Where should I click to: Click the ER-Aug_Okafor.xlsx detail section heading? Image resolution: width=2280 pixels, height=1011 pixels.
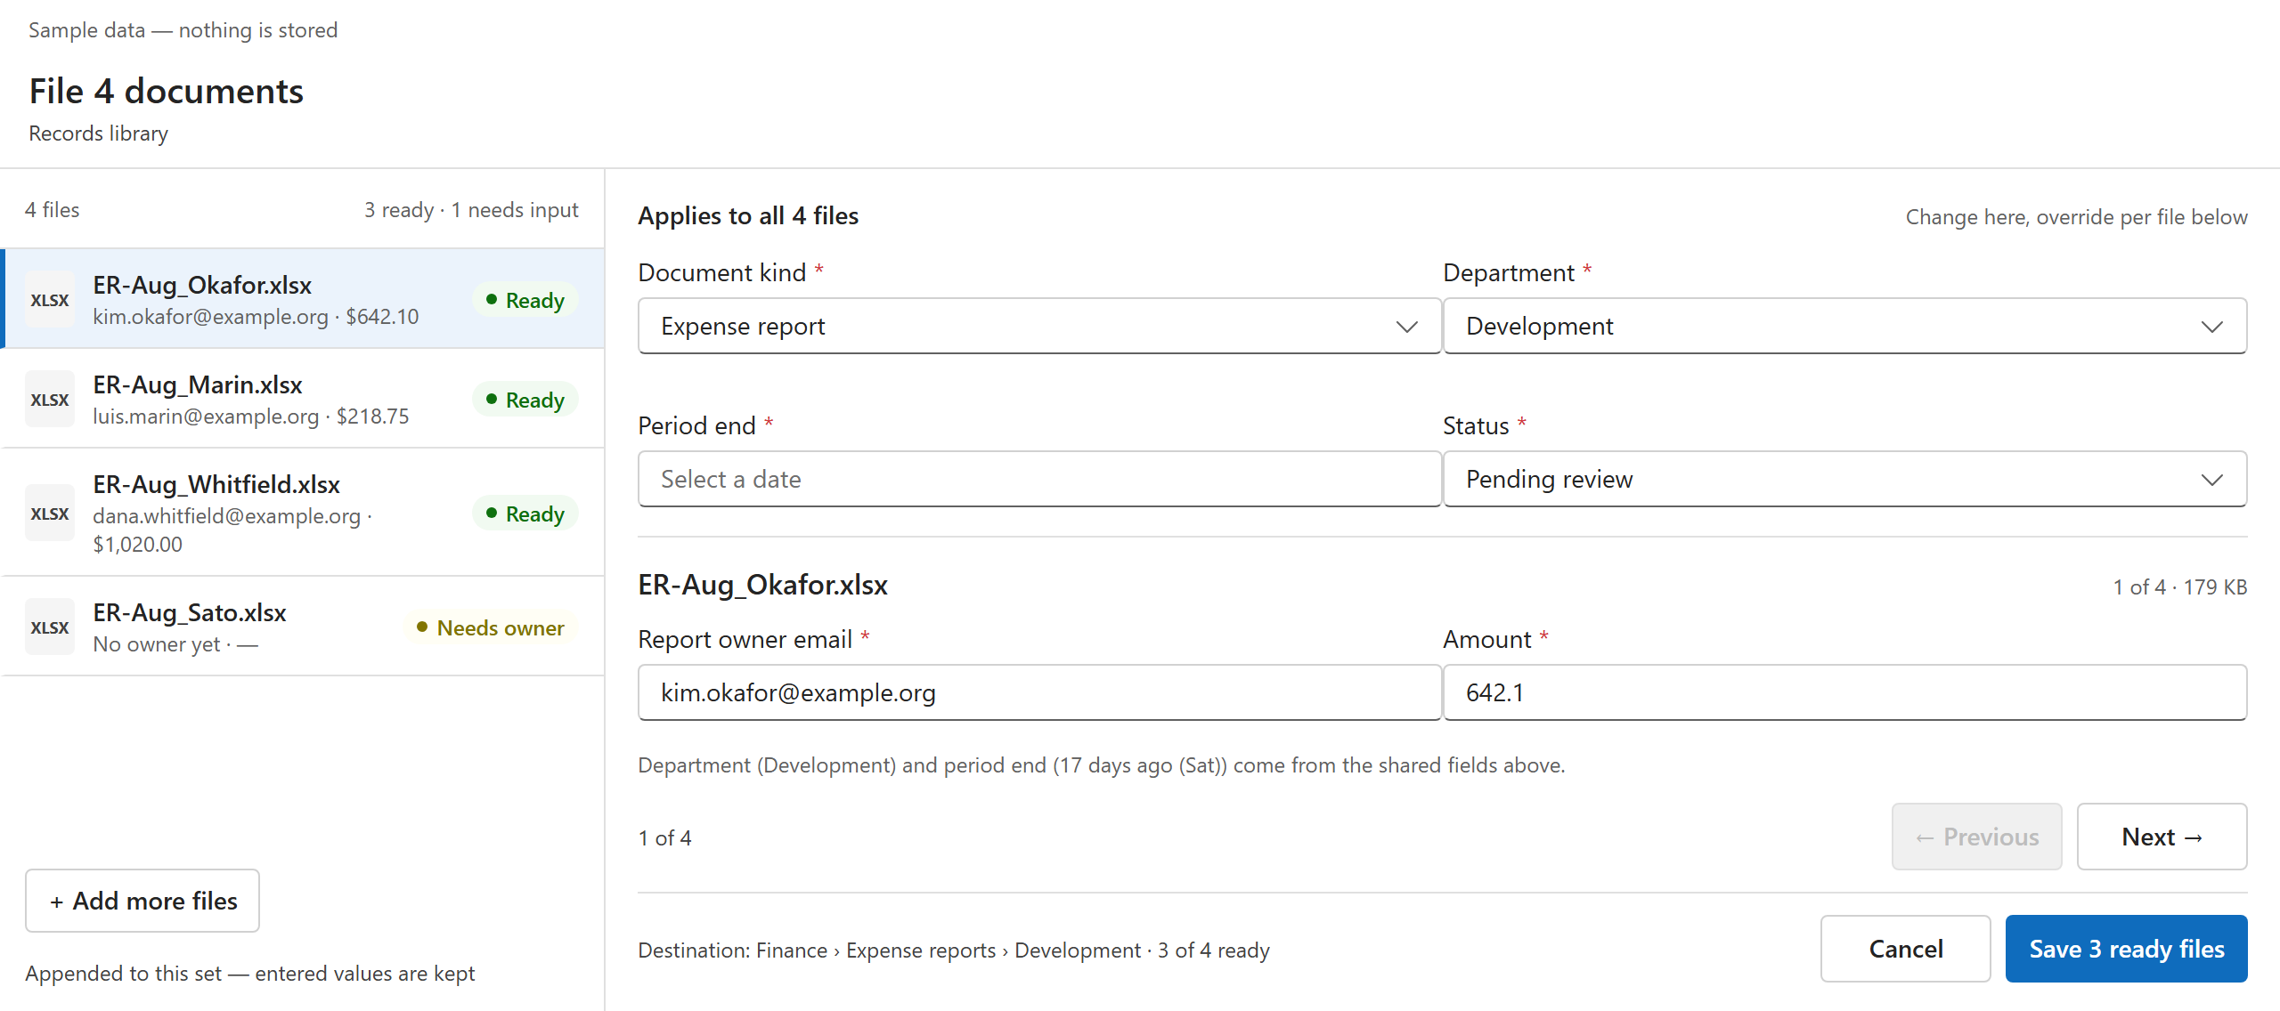(762, 585)
